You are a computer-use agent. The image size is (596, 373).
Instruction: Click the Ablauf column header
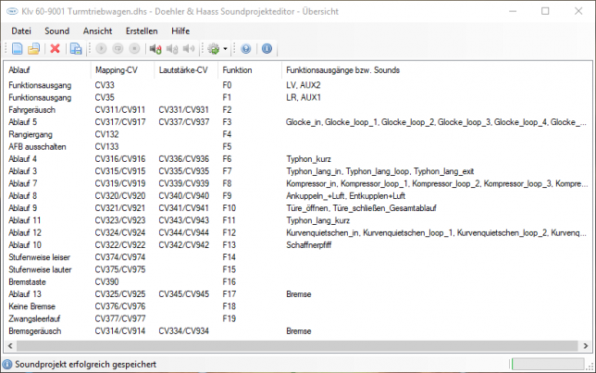point(47,70)
